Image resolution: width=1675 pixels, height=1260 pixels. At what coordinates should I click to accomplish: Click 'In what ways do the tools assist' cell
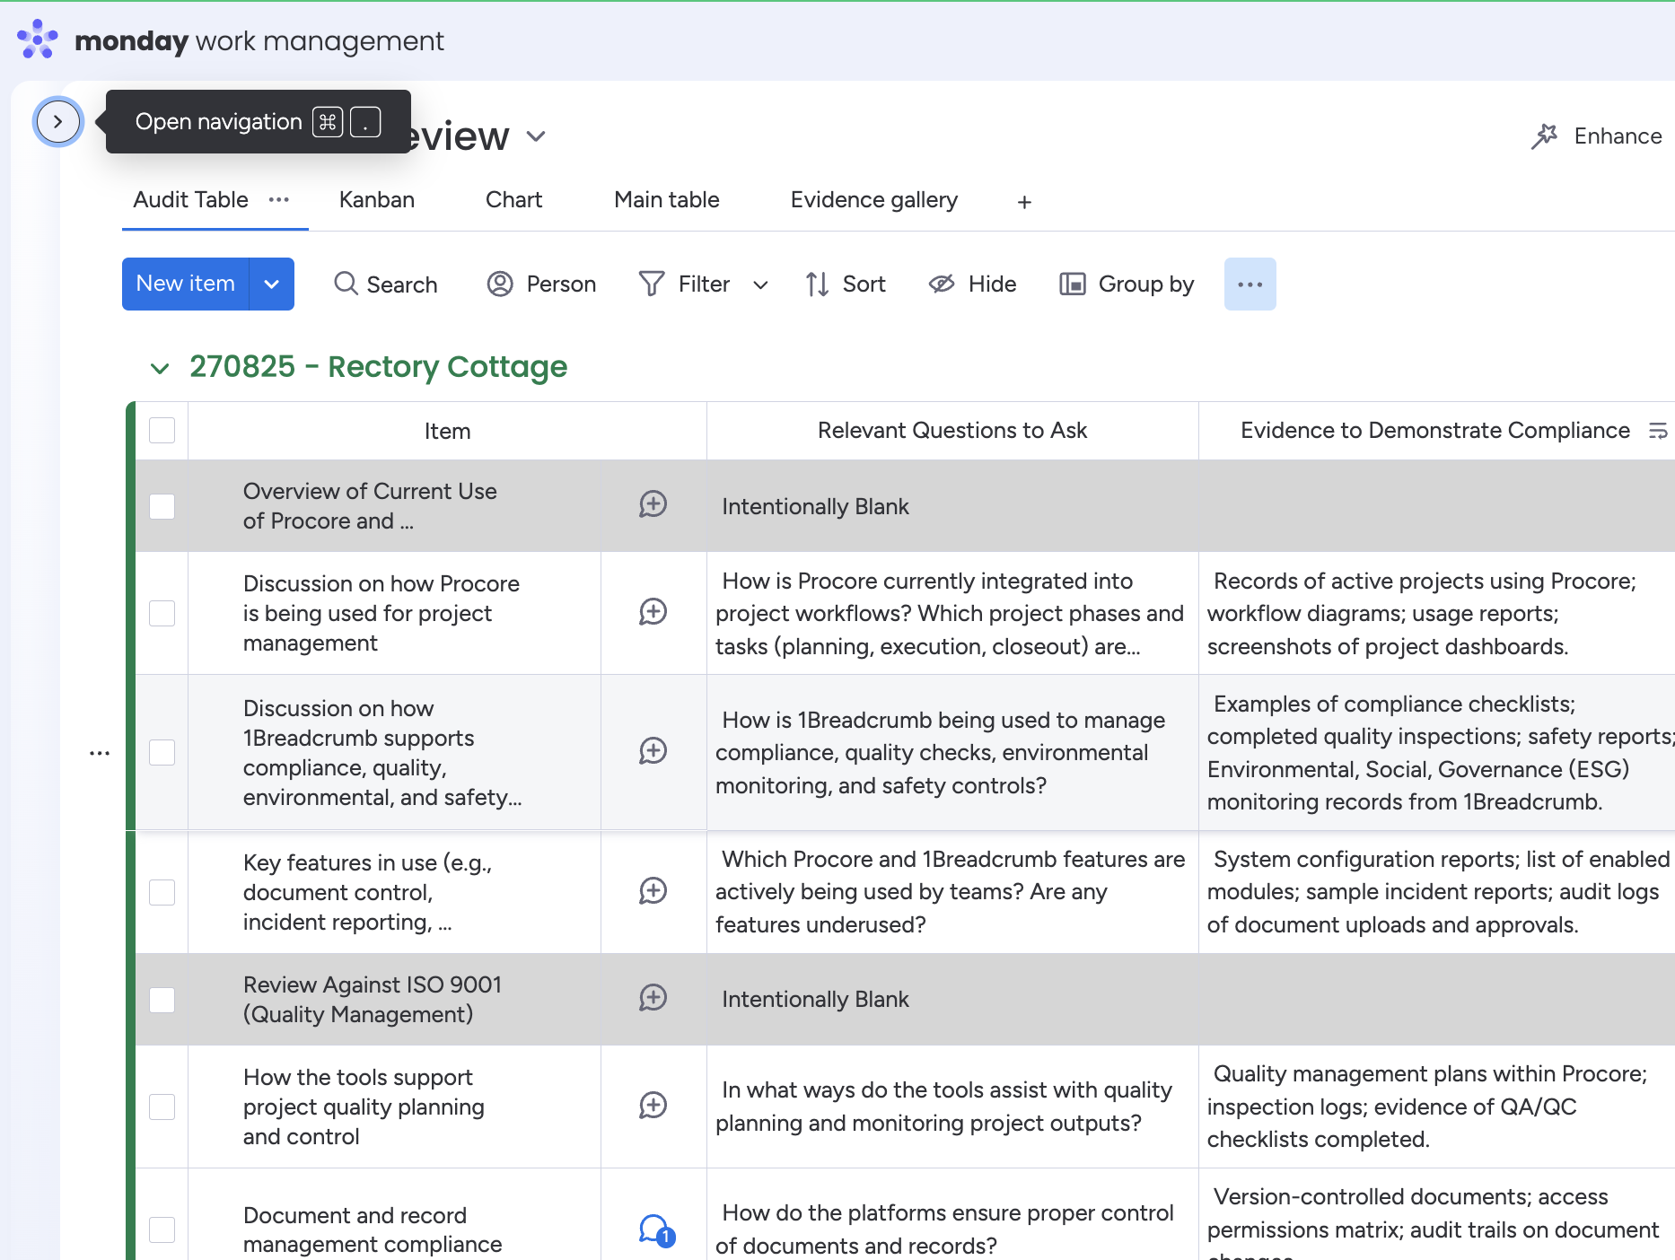[x=952, y=1107]
